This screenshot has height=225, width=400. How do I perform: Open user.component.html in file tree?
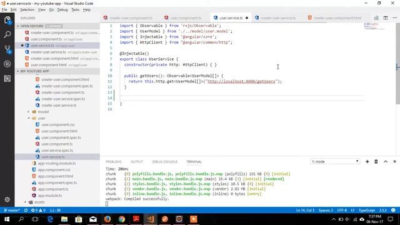tap(59, 131)
